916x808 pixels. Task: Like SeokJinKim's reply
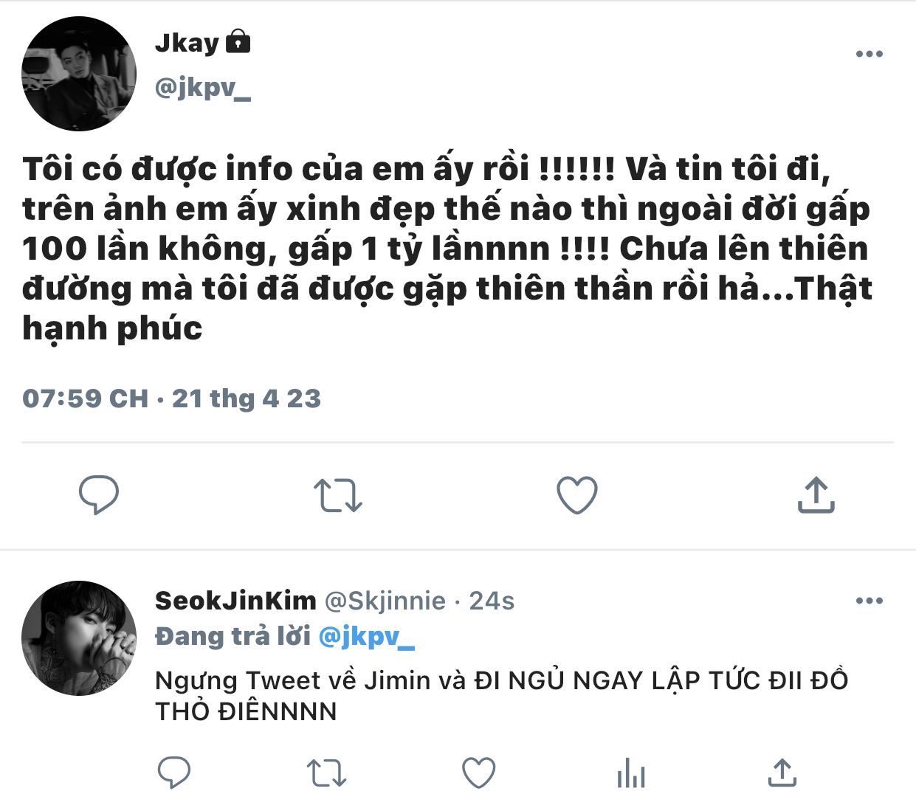(478, 773)
